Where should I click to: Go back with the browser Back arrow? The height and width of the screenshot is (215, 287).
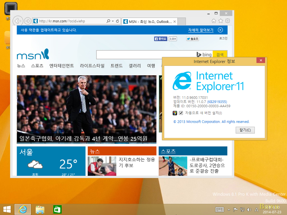coord(18,21)
